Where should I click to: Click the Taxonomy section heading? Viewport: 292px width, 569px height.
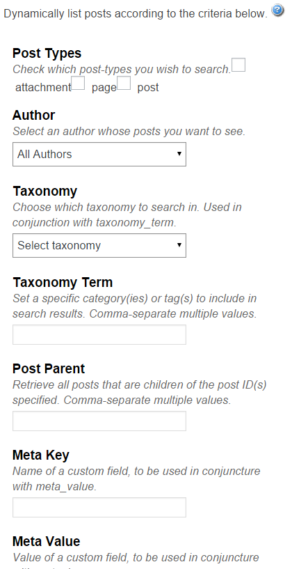click(45, 192)
